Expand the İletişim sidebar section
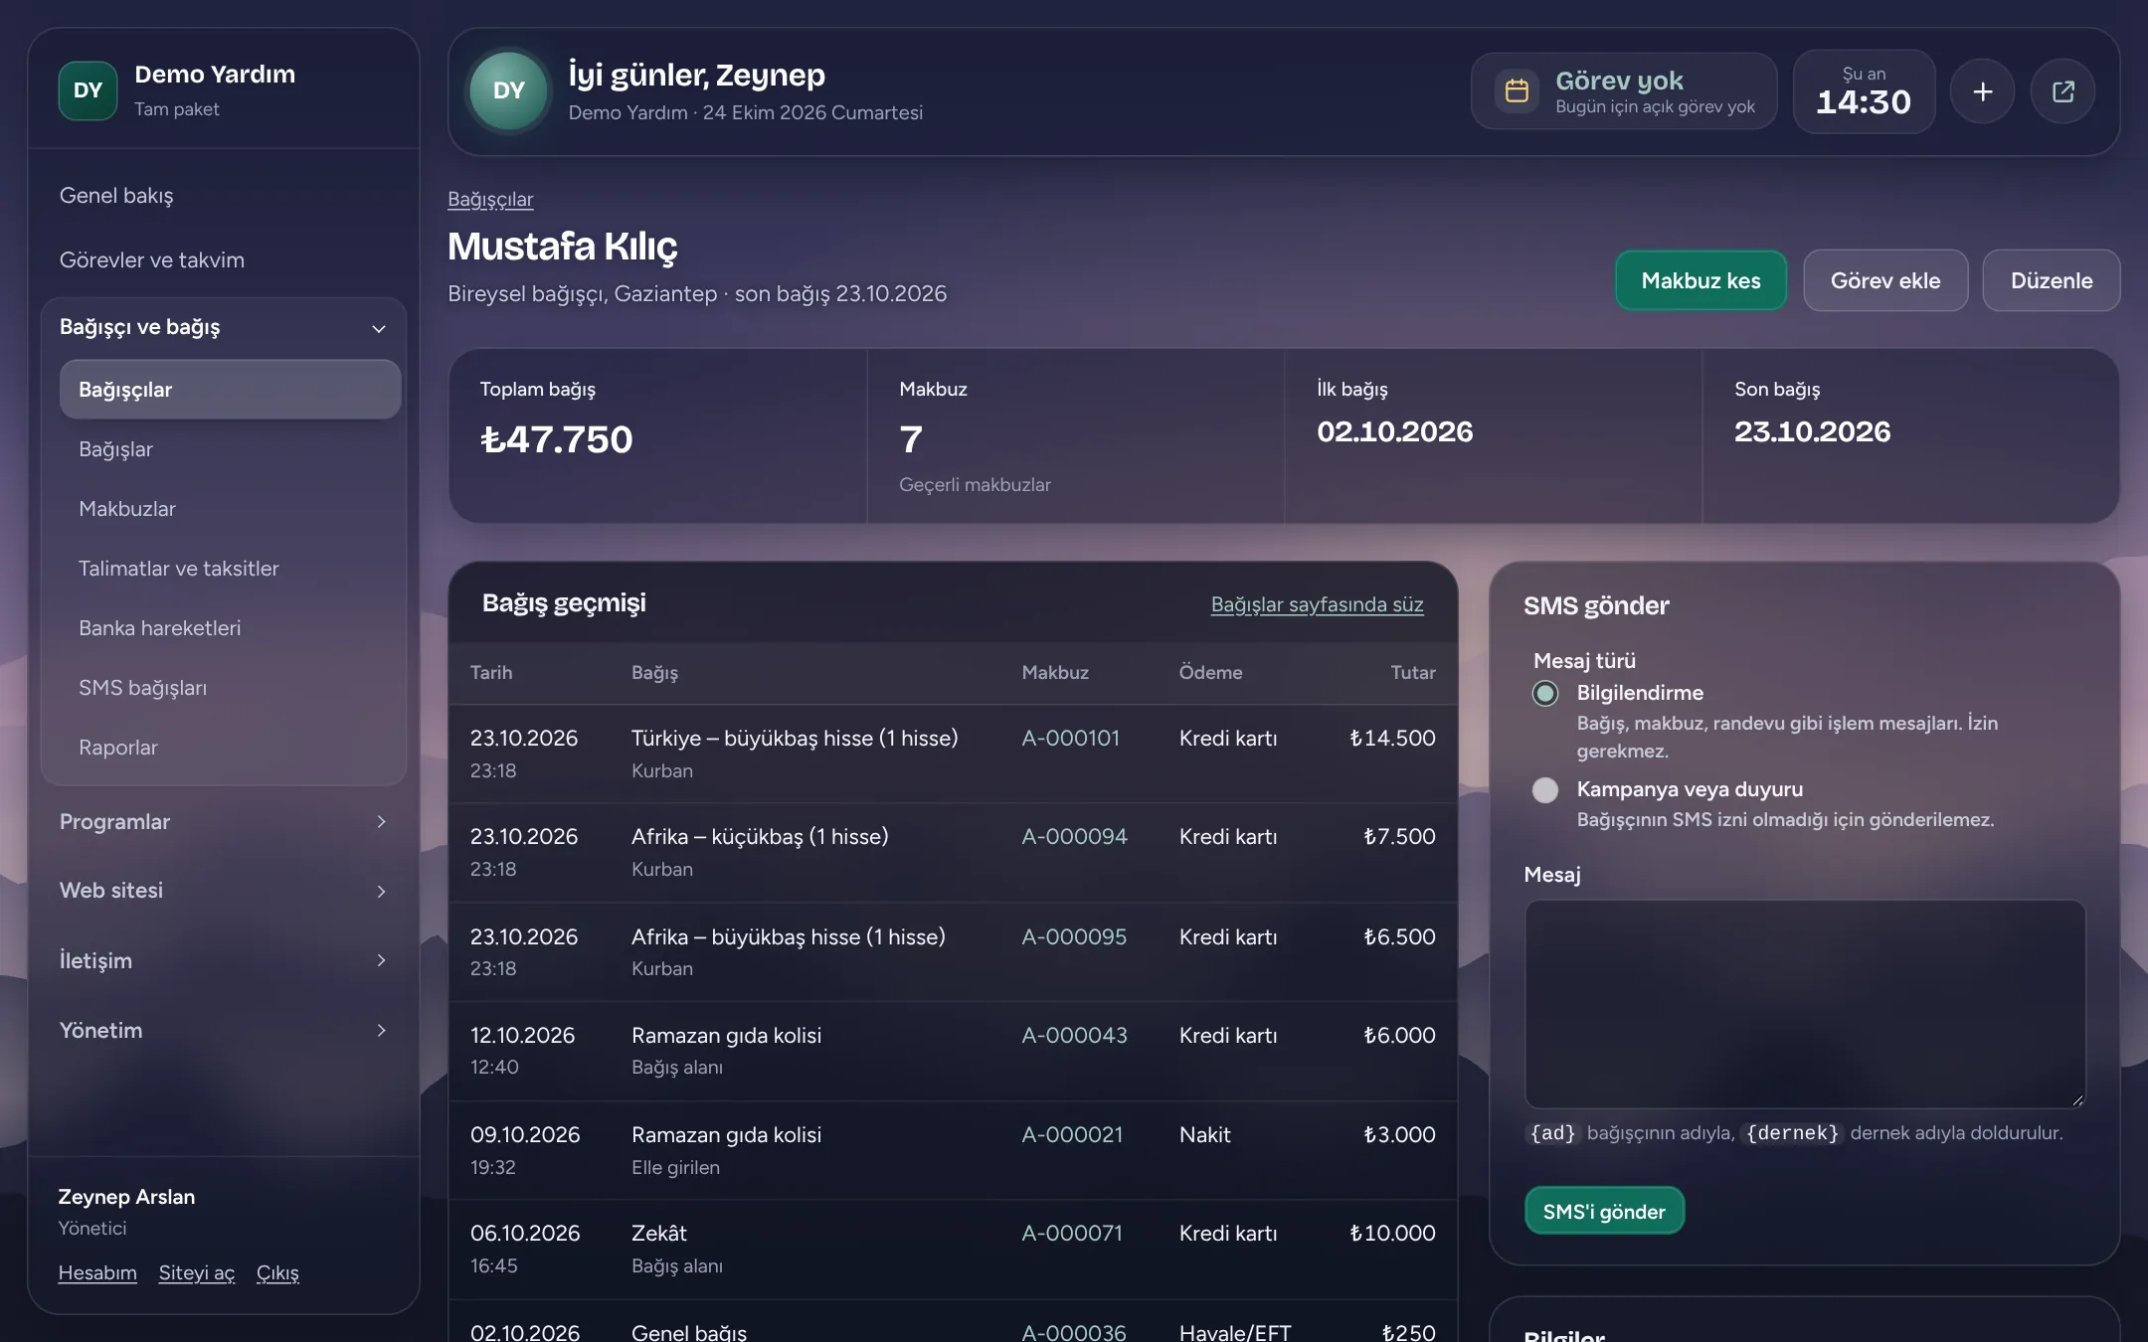The width and height of the screenshot is (2148, 1342). pos(224,960)
